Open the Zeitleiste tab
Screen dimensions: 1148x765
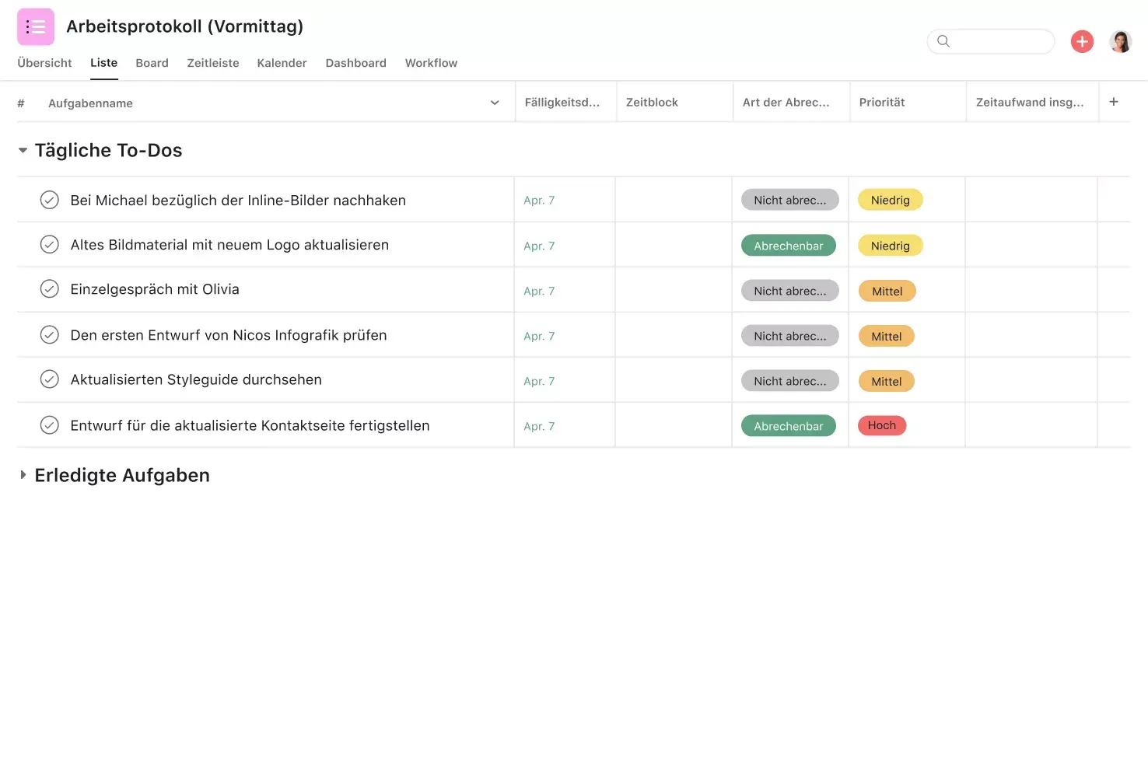pyautogui.click(x=213, y=63)
